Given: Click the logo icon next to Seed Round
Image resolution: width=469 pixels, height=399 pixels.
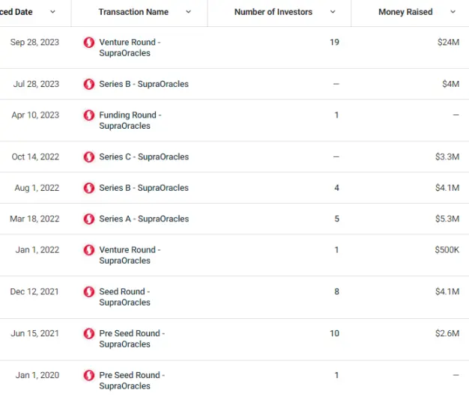Looking at the screenshot, I should click(89, 292).
